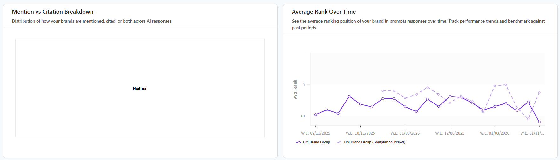Screen dimensions: 560x160
Task: Click the "Neither" treemap block
Action: click(140, 88)
